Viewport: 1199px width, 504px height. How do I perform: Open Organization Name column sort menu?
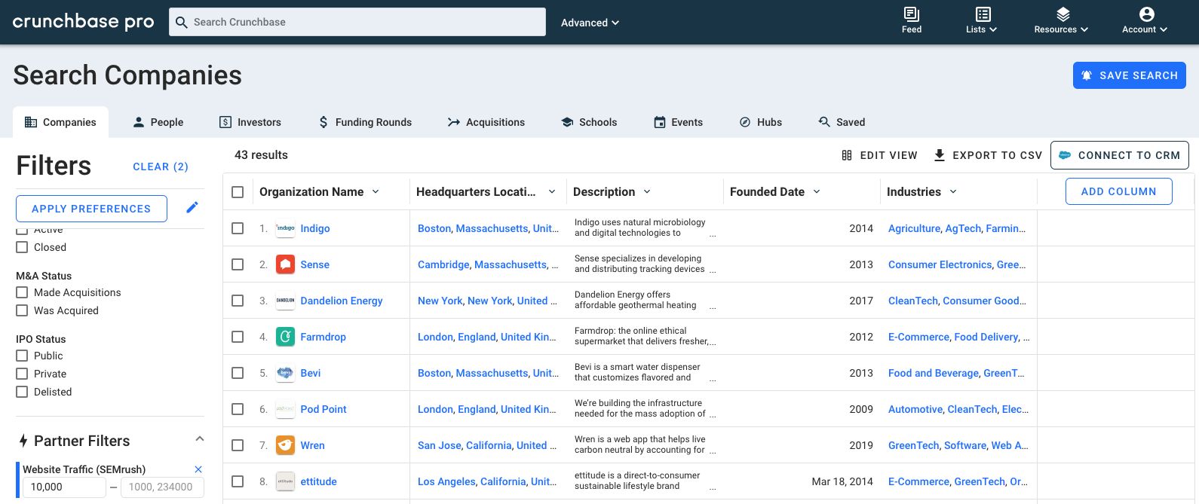pos(376,191)
